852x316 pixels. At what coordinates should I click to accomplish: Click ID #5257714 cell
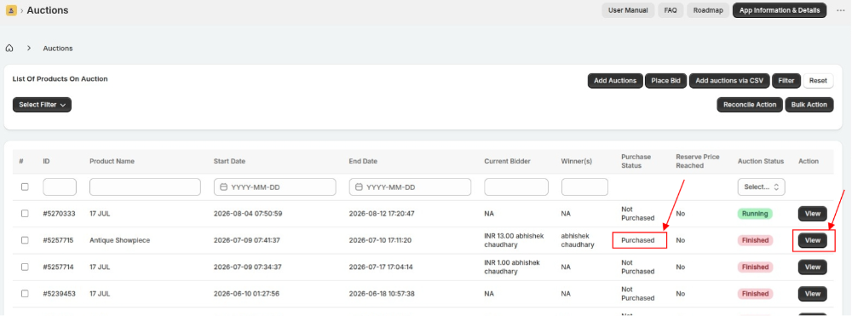[x=60, y=267]
